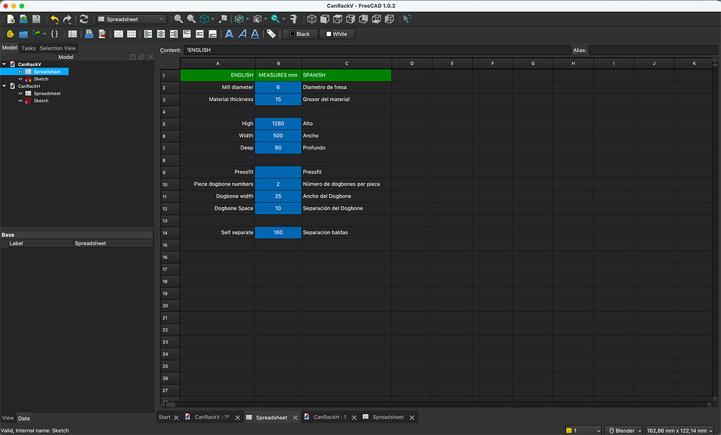This screenshot has height=435, width=721.
Task: Click the Redo arrow icon
Action: 68,19
